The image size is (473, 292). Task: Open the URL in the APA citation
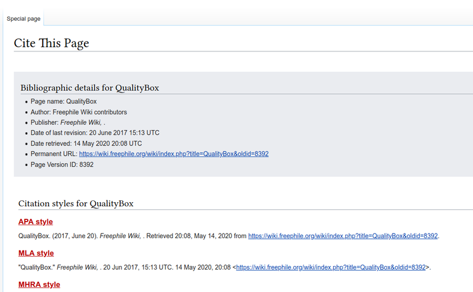point(343,235)
